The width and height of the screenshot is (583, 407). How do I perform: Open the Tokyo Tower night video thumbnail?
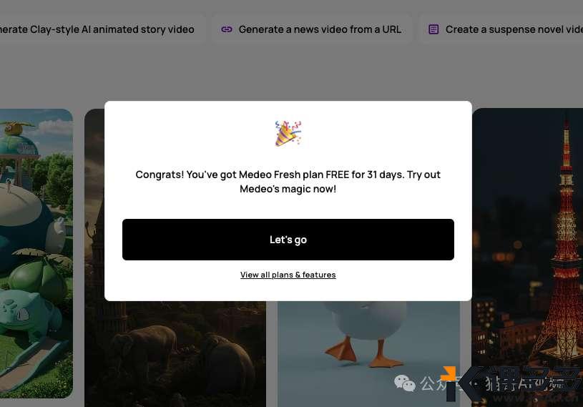coord(528,257)
